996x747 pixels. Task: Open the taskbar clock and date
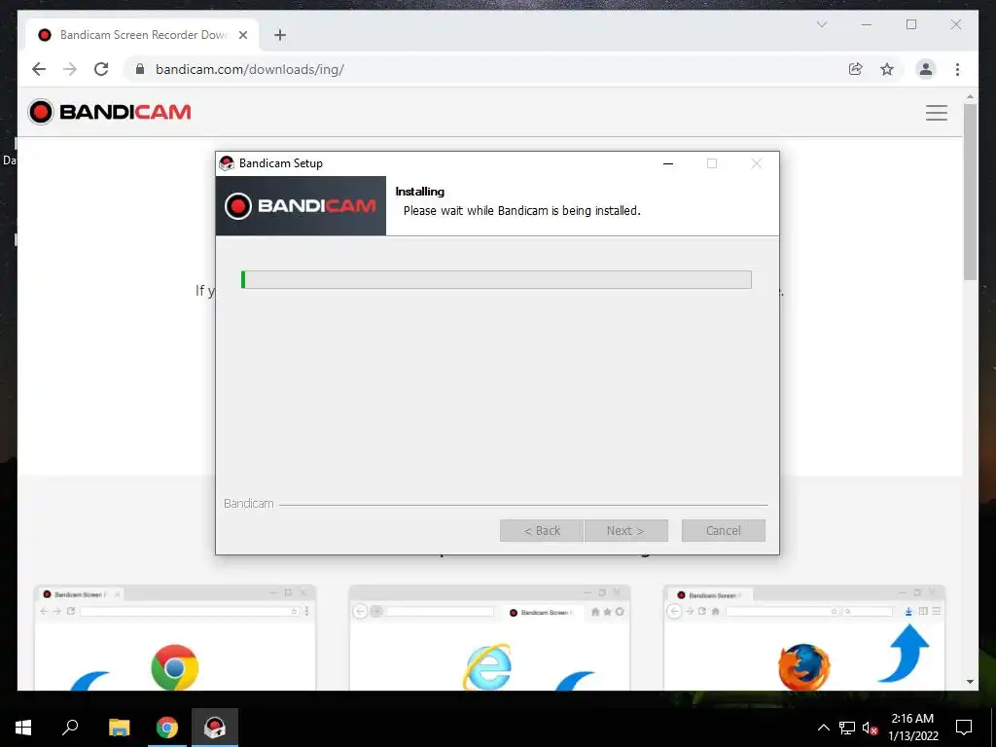click(912, 728)
